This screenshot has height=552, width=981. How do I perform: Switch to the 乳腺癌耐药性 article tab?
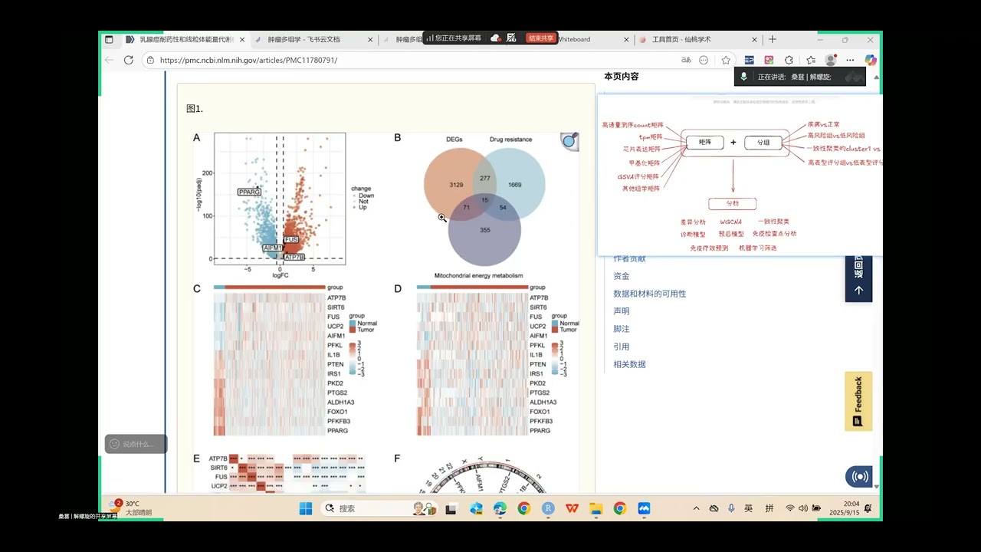click(184, 39)
